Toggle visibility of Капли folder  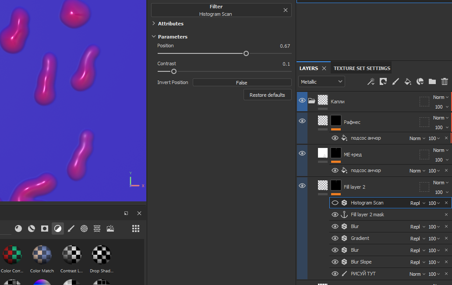pos(302,100)
